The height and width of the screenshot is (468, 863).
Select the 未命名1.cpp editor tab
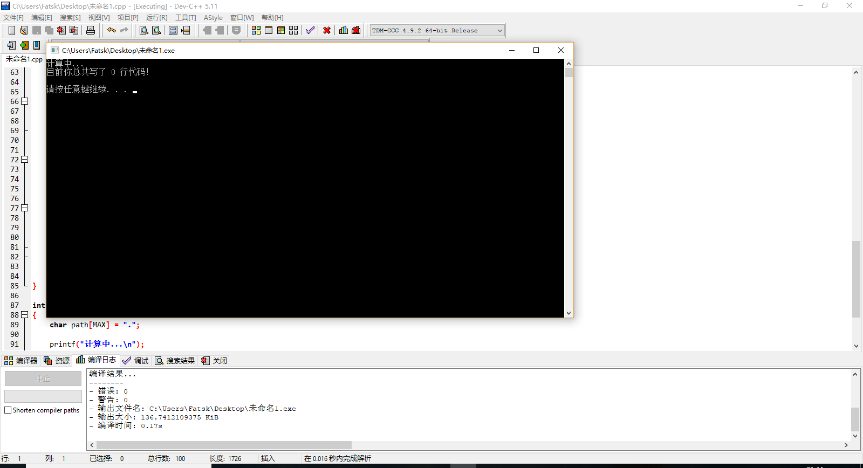24,59
